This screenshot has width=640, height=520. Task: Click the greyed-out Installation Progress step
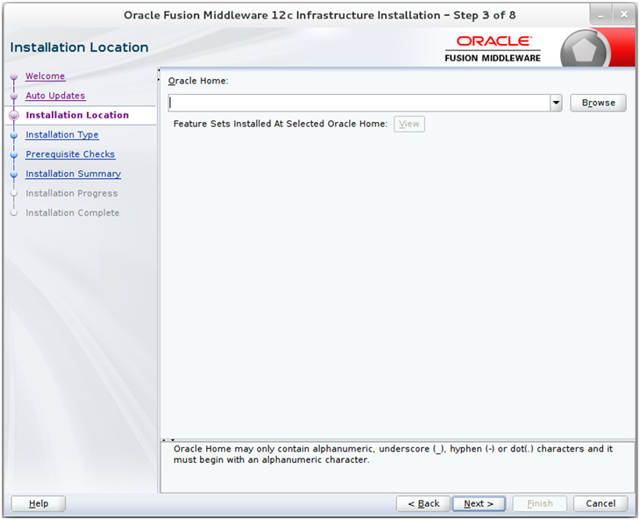tap(71, 194)
